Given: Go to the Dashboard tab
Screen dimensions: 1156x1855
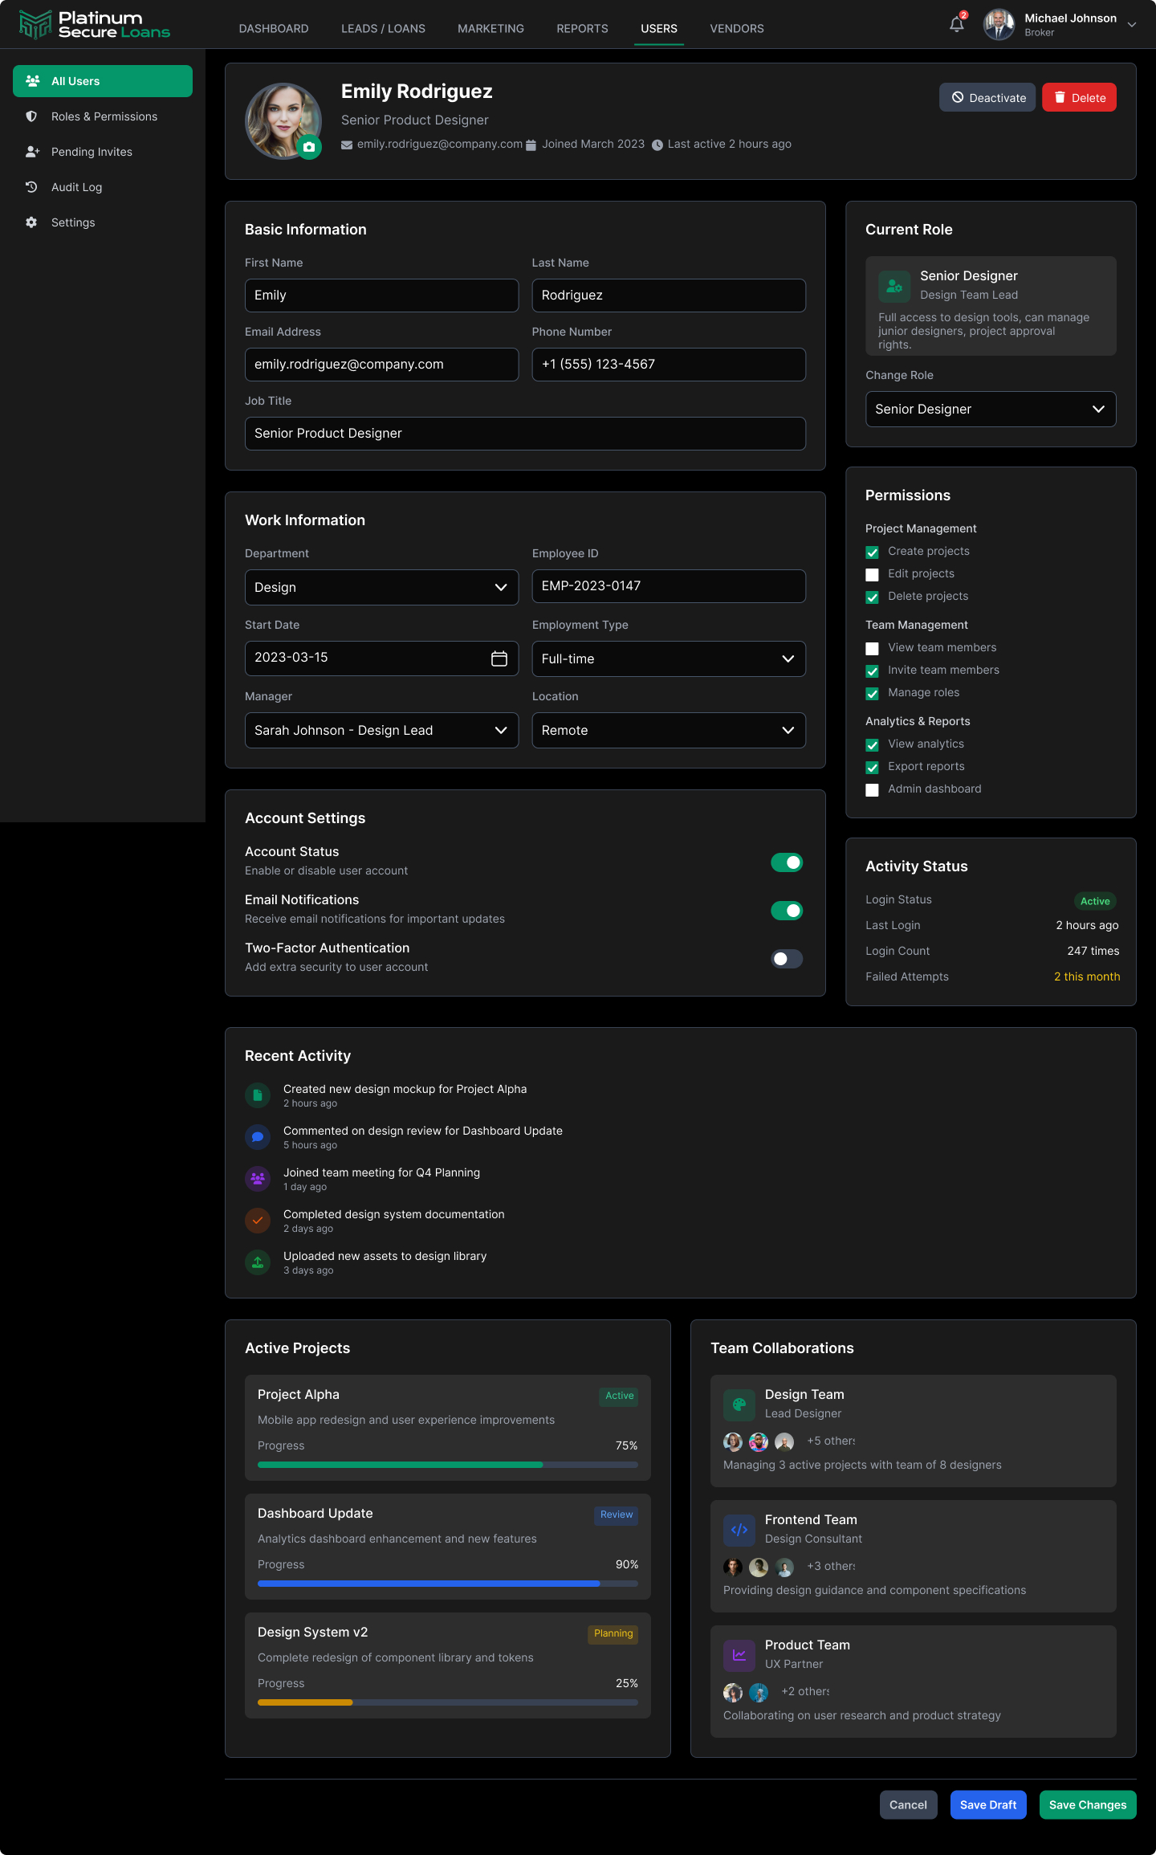Looking at the screenshot, I should 274,28.
